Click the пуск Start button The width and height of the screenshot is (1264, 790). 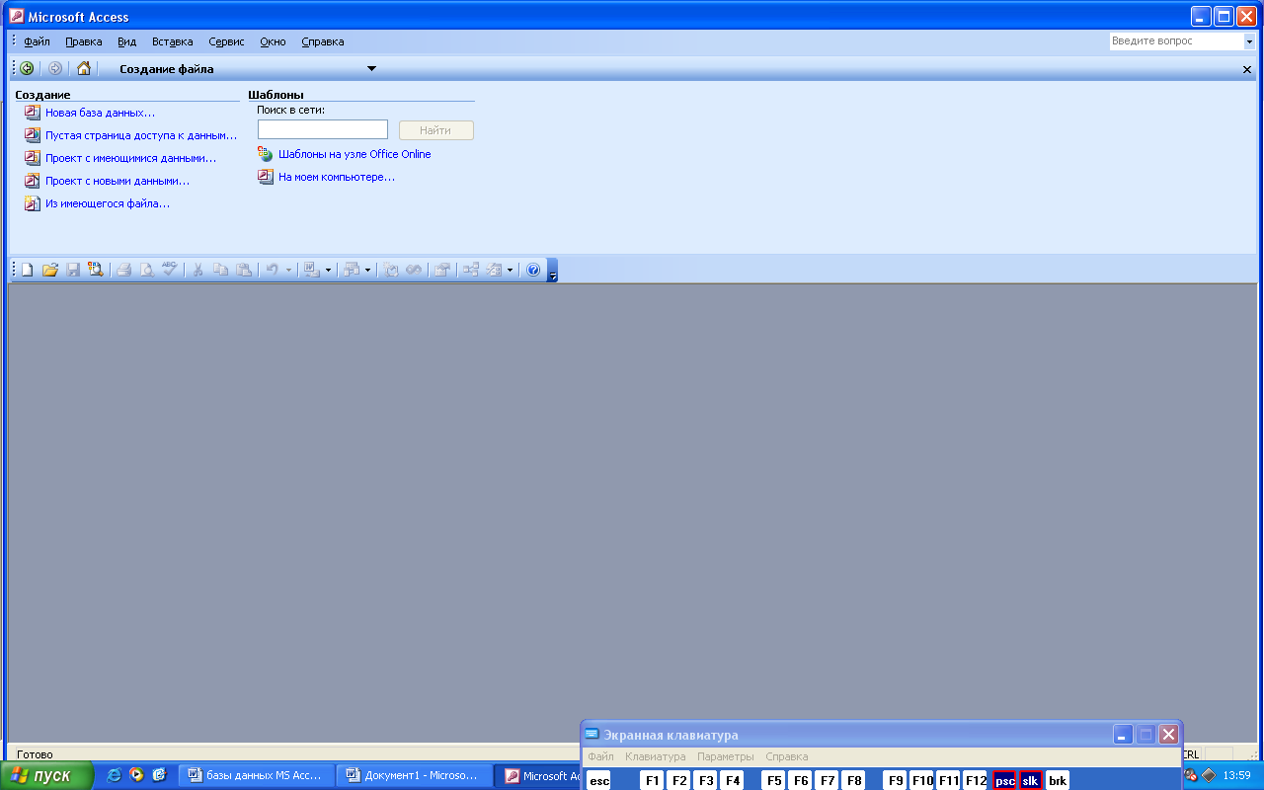46,775
